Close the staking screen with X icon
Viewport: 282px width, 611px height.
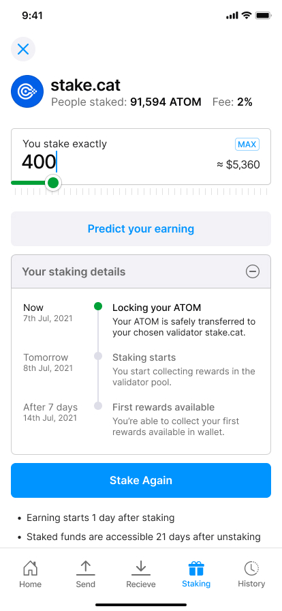tap(23, 49)
